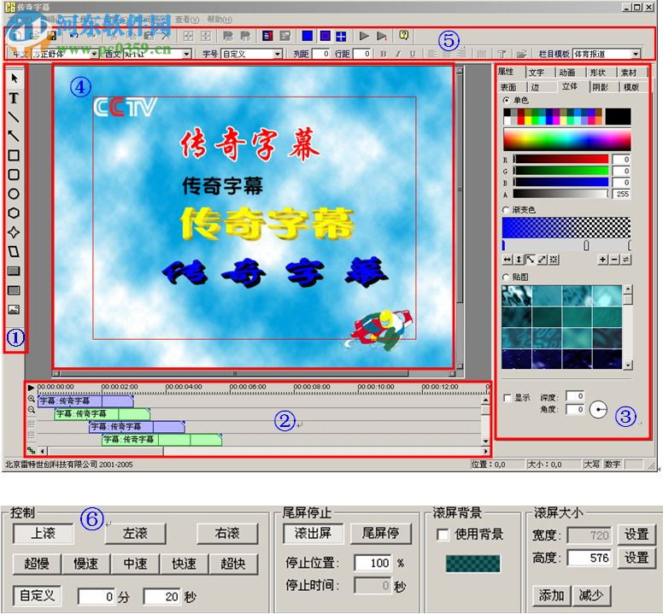Image resolution: width=663 pixels, height=614 pixels.
Task: Click the 行距 line spacing field
Action: click(x=362, y=54)
